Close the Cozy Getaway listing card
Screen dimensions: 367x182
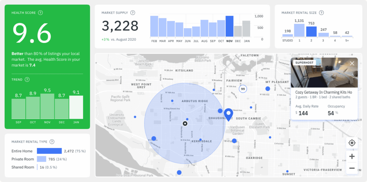point(352,63)
